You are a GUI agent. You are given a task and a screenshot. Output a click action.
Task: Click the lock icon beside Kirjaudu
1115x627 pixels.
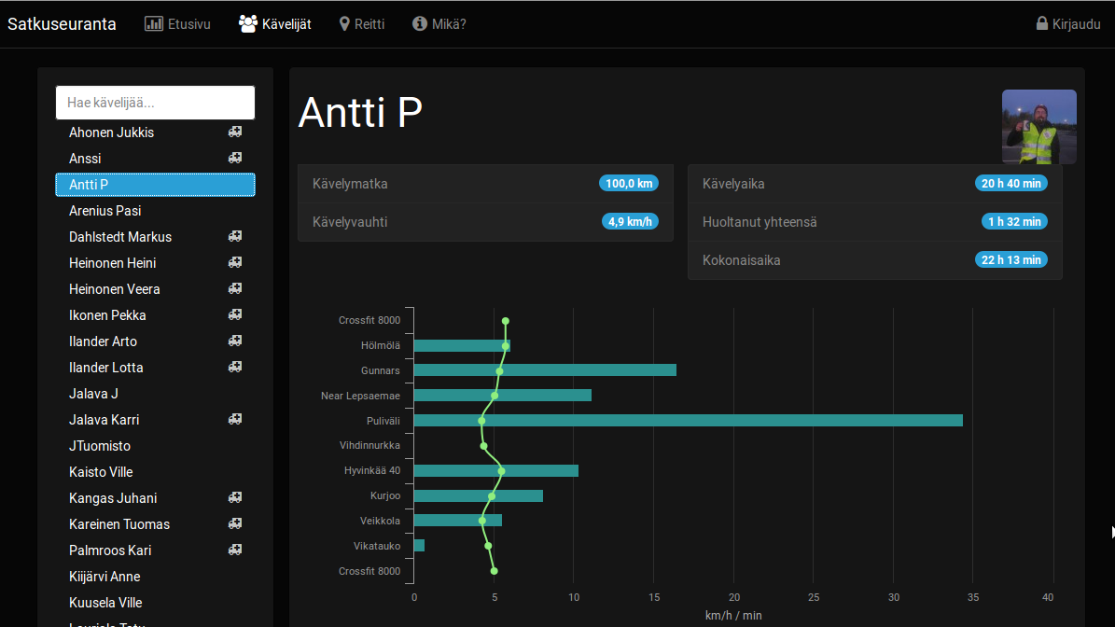[x=1042, y=23]
